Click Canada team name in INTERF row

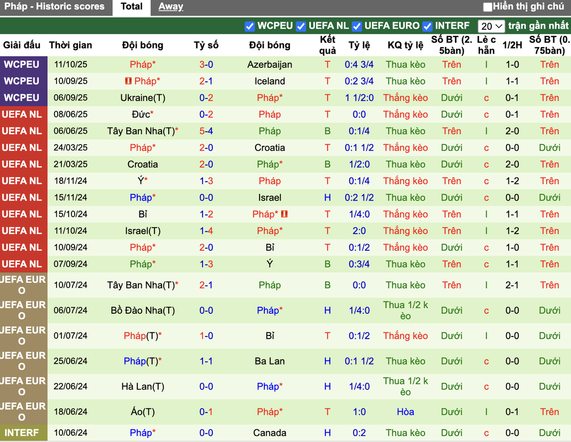[x=269, y=433]
